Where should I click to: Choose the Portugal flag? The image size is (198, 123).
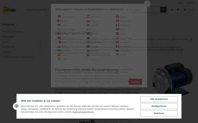pyautogui.click(x=88, y=46)
